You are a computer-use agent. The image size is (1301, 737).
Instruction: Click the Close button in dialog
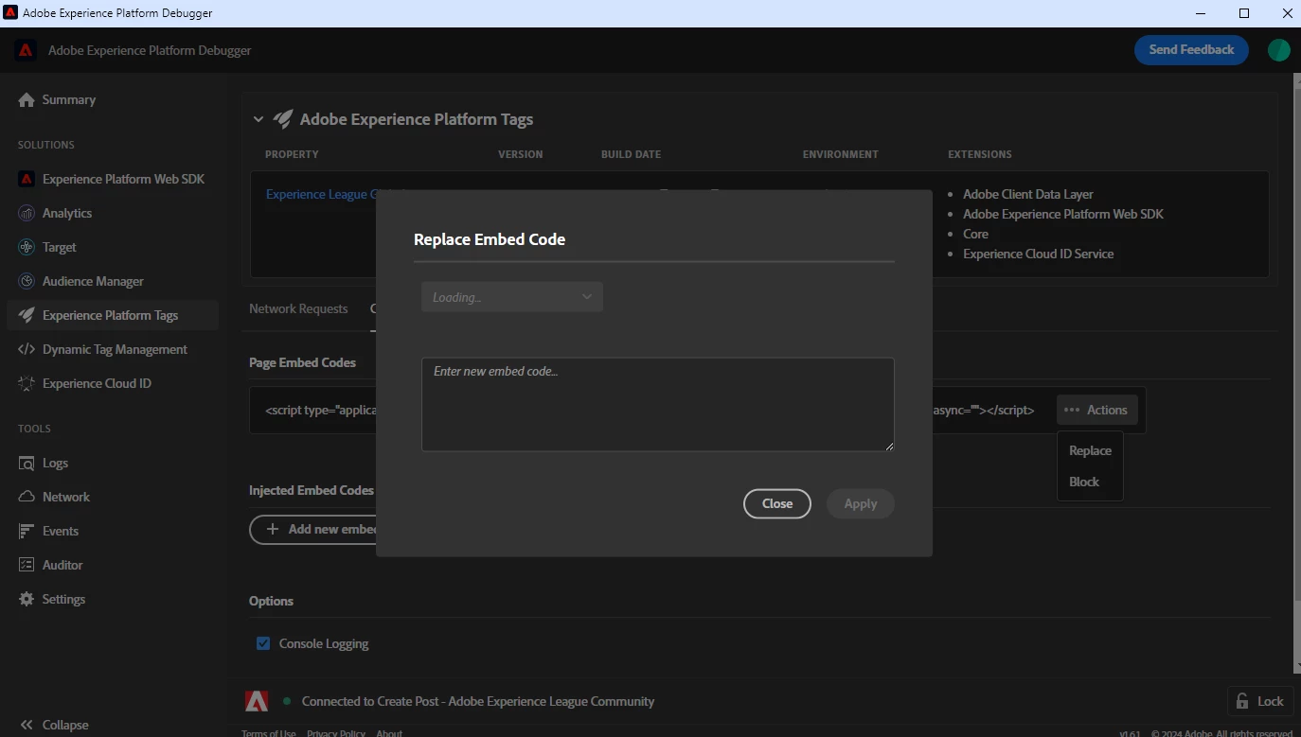(777, 503)
